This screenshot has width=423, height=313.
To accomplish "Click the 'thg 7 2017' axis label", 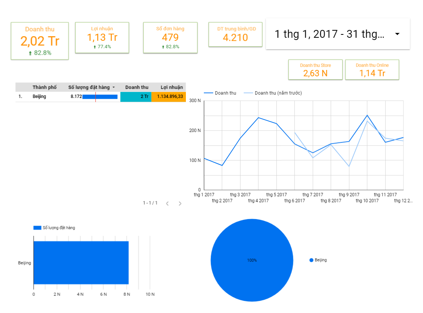I will pyautogui.click(x=313, y=194).
